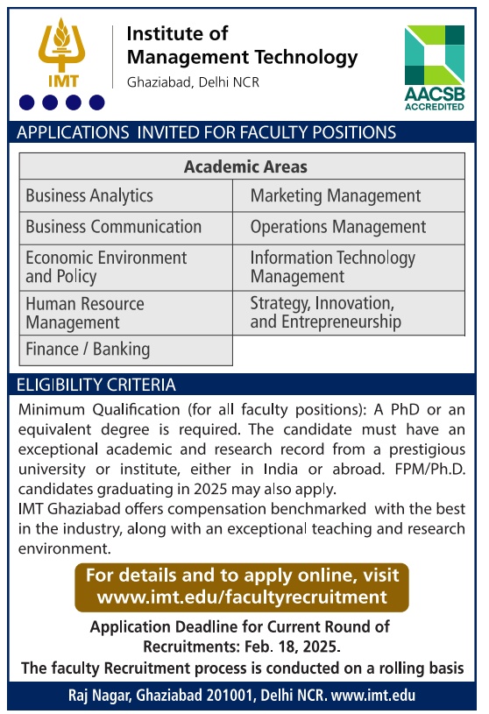Click the Applications Invited for Faculty Positions banner
489x714 pixels.
242,132
